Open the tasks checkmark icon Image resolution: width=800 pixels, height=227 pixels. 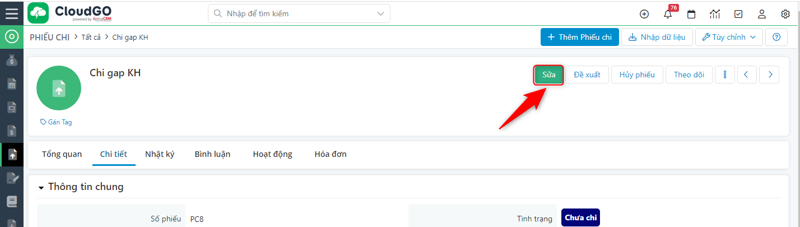(738, 14)
